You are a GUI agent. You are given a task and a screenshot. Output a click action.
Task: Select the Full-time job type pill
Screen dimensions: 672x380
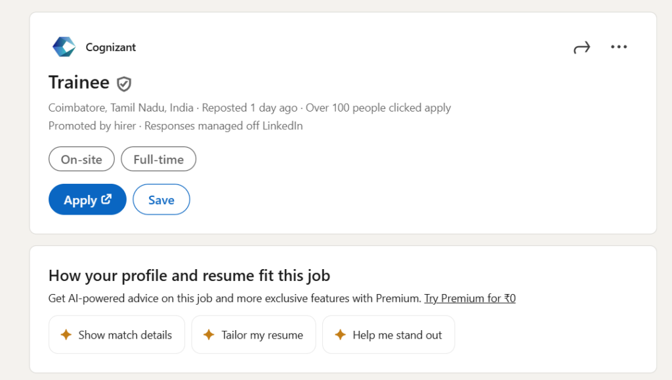[x=158, y=159]
